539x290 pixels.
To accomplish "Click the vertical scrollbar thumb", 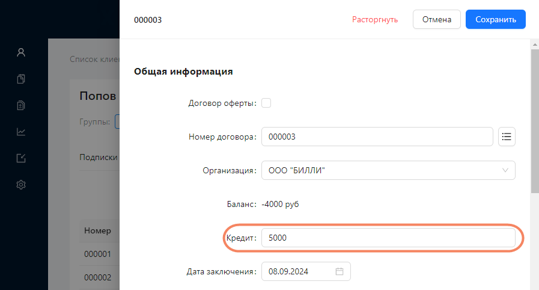I will tap(535, 121).
